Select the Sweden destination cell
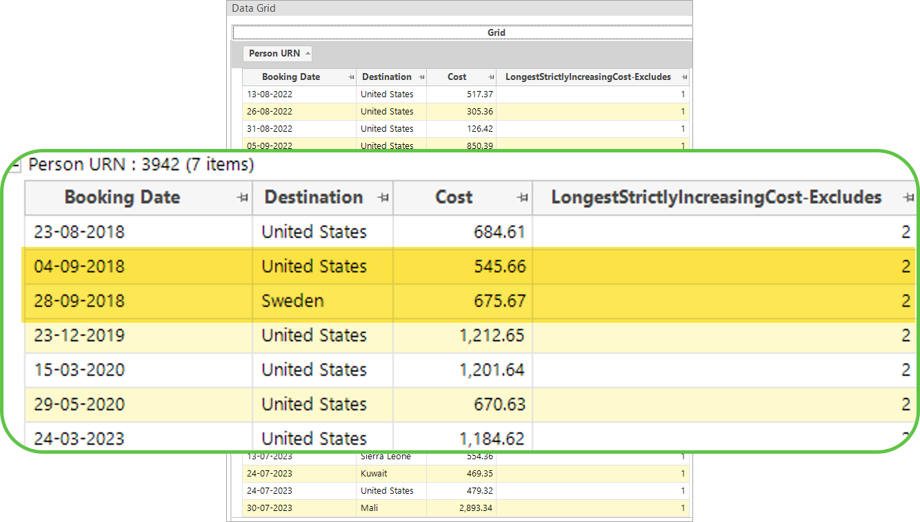 coord(323,301)
